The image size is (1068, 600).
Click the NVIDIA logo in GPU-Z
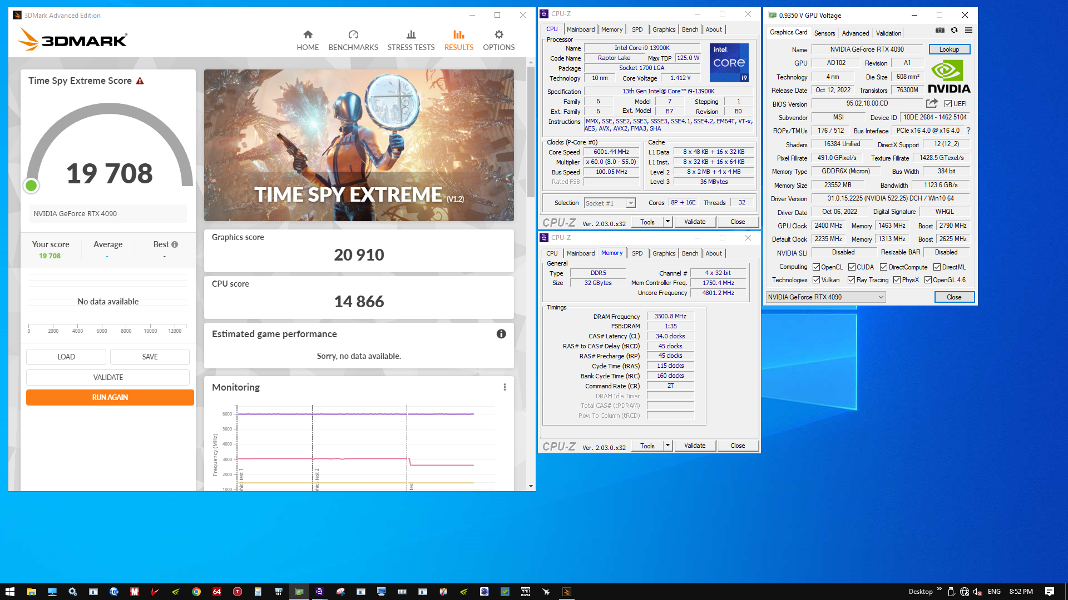point(950,77)
